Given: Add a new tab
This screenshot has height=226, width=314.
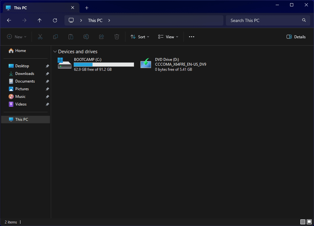Looking at the screenshot, I should [x=87, y=8].
